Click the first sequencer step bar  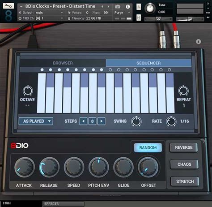coord(41,93)
